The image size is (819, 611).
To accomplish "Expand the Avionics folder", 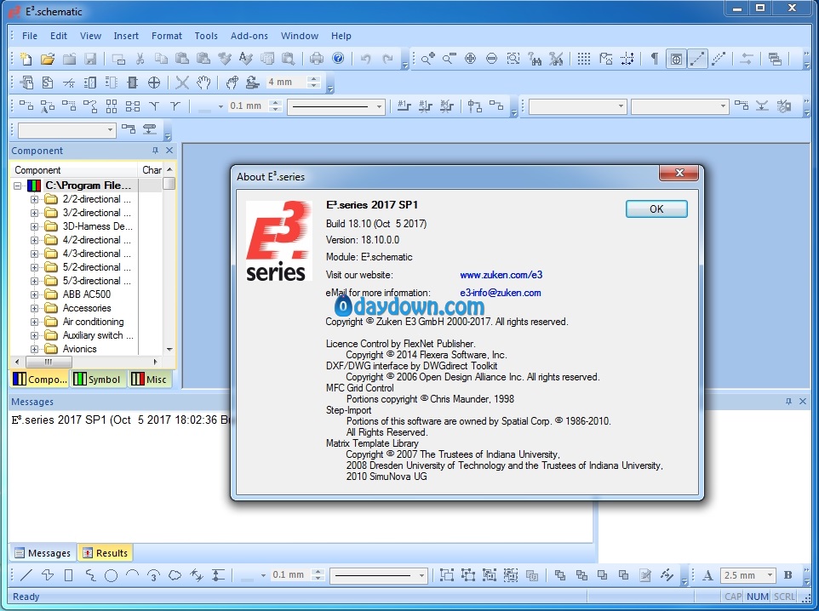I will click(34, 349).
